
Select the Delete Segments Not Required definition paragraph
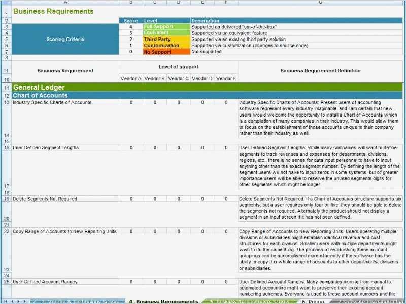[320, 208]
